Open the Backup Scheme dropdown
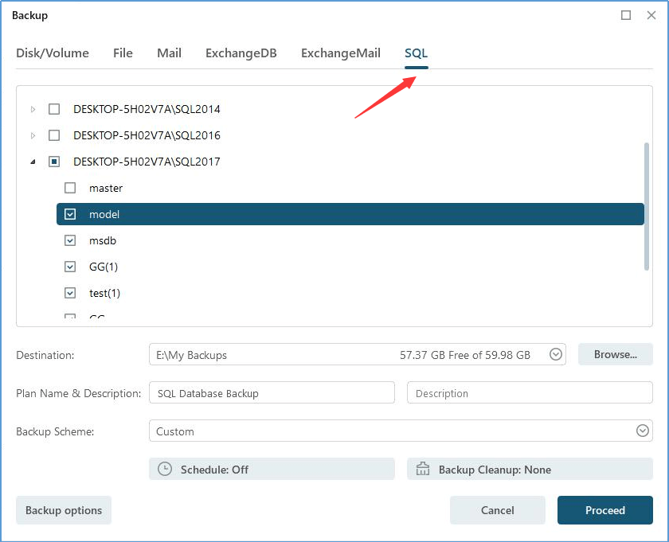 pyautogui.click(x=643, y=431)
